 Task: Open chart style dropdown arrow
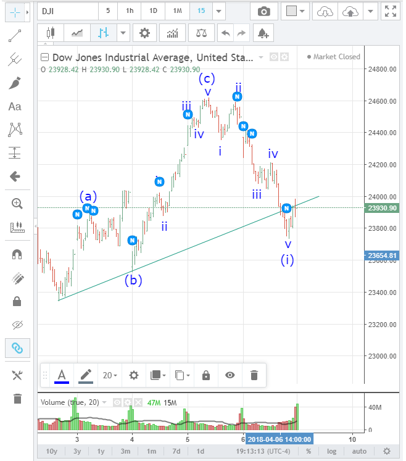123,33
